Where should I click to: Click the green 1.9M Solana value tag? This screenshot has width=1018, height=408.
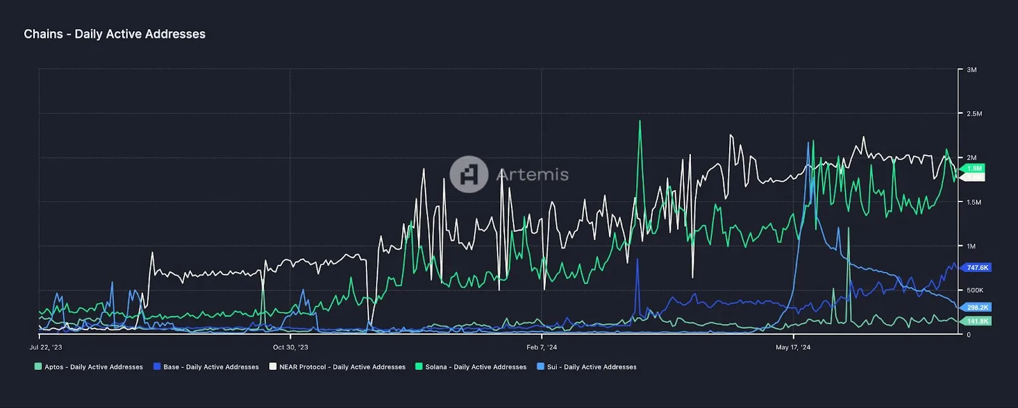pyautogui.click(x=974, y=168)
